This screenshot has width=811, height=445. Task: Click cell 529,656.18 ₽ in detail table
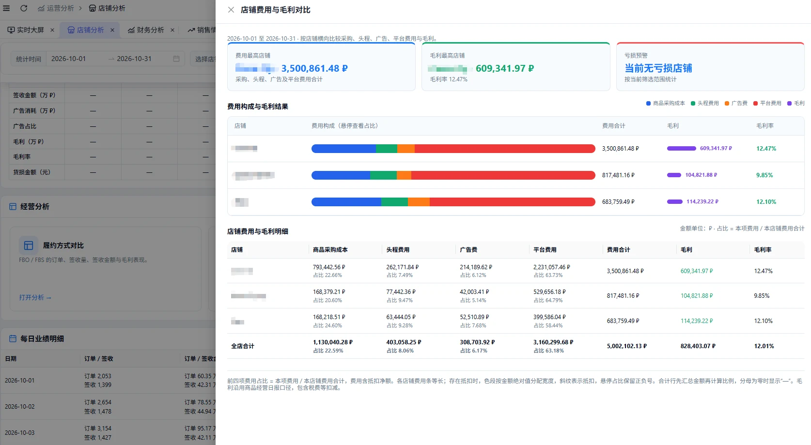pyautogui.click(x=549, y=292)
